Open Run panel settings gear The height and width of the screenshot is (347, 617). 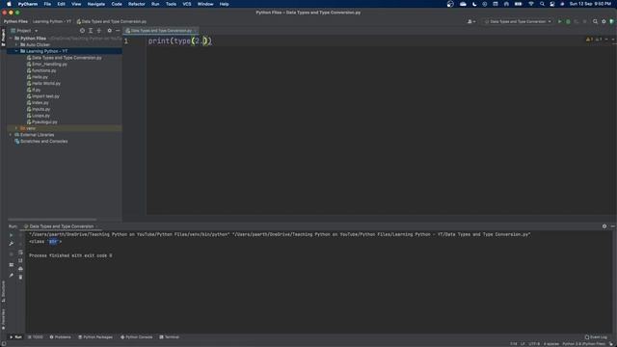click(604, 227)
